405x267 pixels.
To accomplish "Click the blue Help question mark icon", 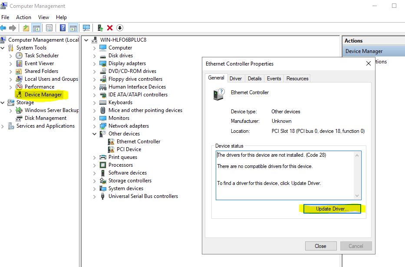I will pyautogui.click(x=63, y=28).
